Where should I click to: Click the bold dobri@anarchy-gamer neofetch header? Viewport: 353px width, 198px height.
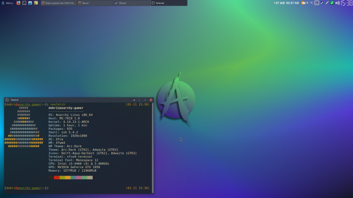click(66, 108)
